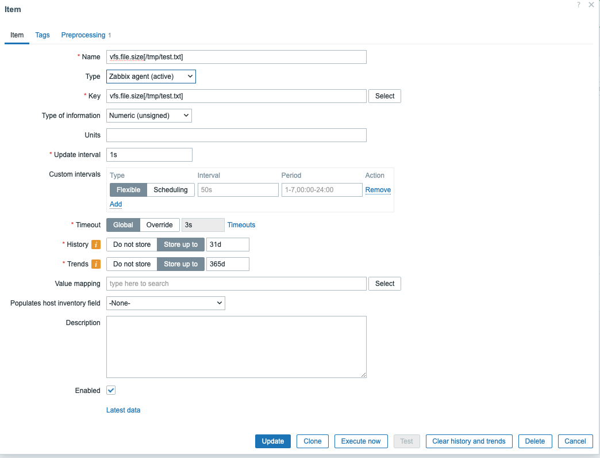
Task: Toggle the Enabled checkbox
Action: click(x=111, y=391)
